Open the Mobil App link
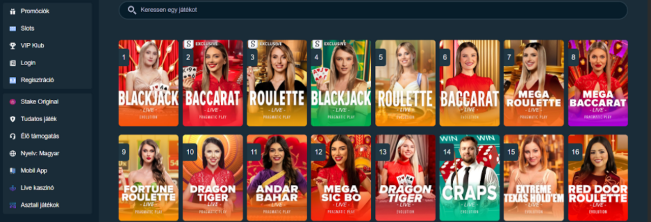 tap(47, 171)
